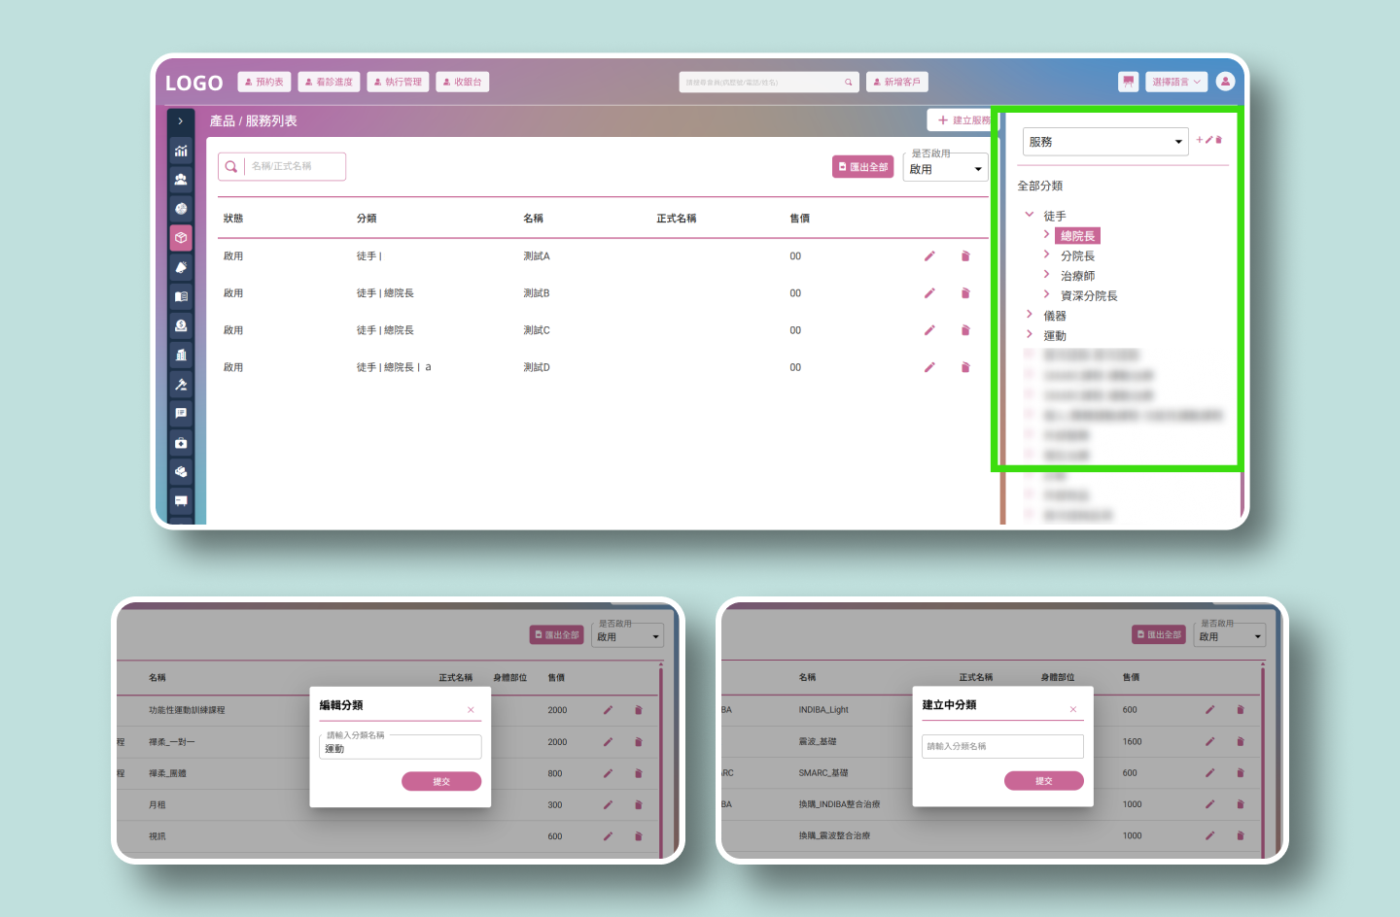Expand the sidebar with top arrow
1400x917 pixels.
pyautogui.click(x=181, y=121)
